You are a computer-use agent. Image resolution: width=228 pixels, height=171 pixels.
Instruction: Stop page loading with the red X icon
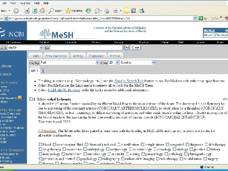tap(27, 11)
